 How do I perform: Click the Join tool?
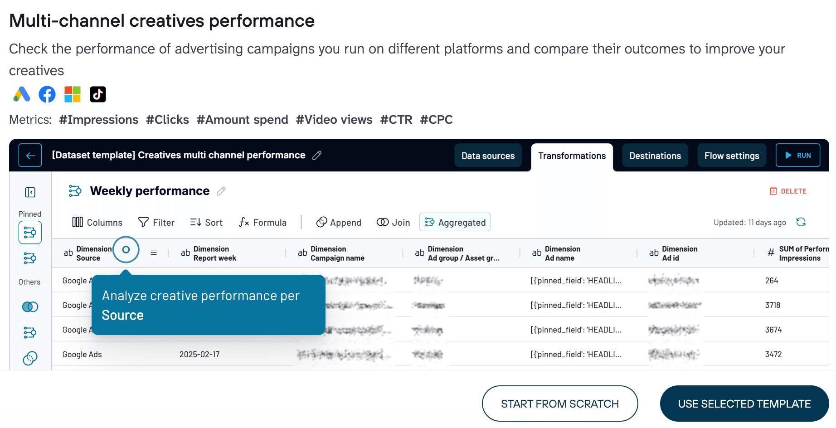pyautogui.click(x=394, y=222)
